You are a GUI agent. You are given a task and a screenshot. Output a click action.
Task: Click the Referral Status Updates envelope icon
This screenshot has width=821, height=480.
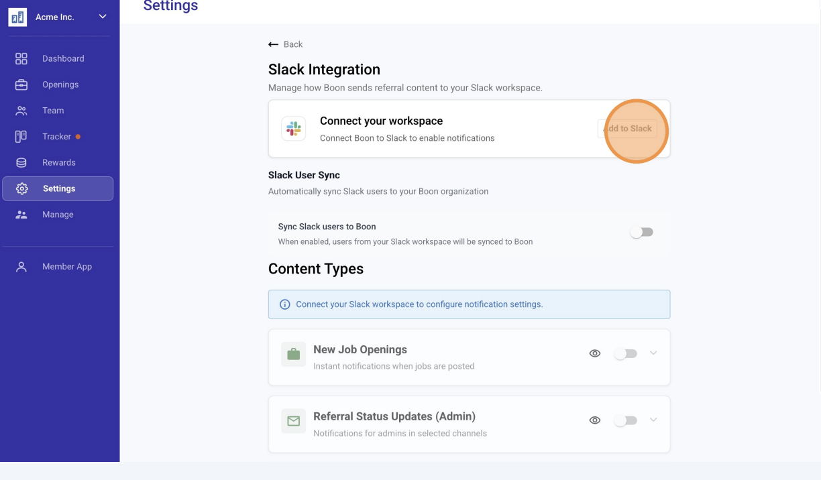coord(294,422)
